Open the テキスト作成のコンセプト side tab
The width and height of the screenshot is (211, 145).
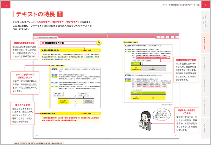(x=205, y=21)
